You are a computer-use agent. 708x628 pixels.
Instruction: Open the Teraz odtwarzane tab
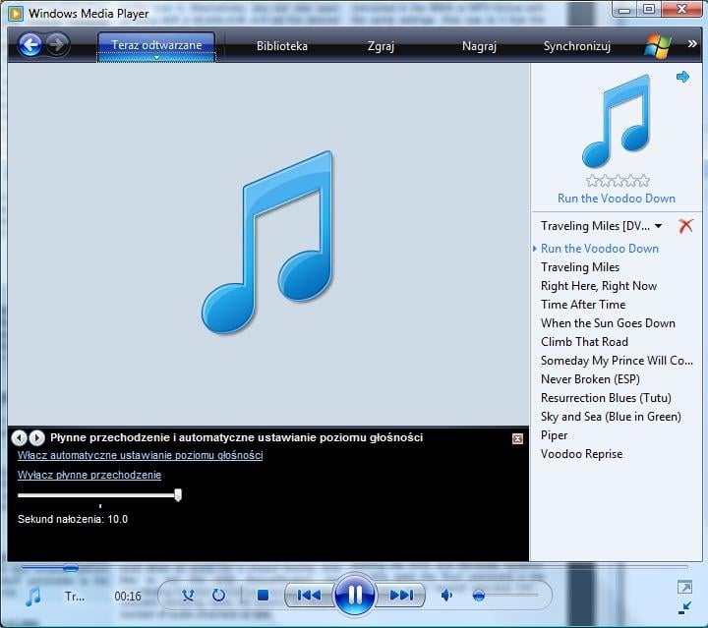point(156,45)
